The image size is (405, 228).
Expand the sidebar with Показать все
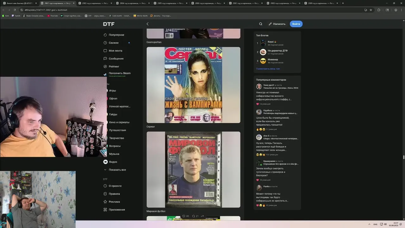click(115, 170)
